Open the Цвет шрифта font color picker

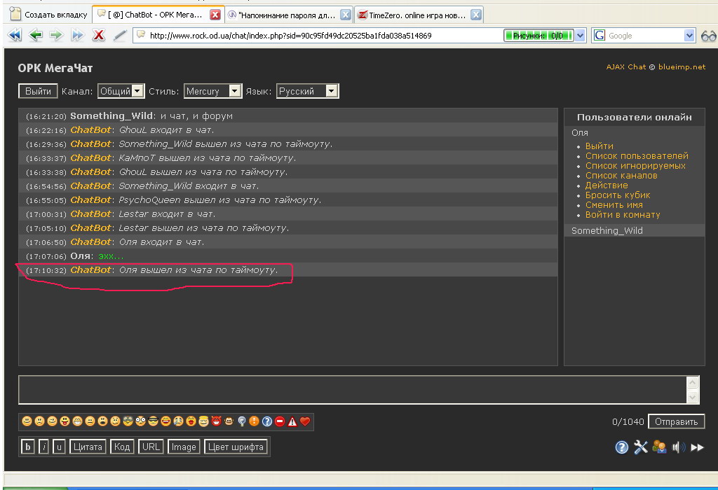(x=236, y=447)
